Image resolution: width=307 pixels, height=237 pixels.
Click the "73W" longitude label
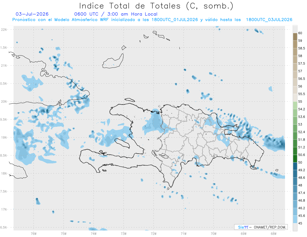[124, 234]
